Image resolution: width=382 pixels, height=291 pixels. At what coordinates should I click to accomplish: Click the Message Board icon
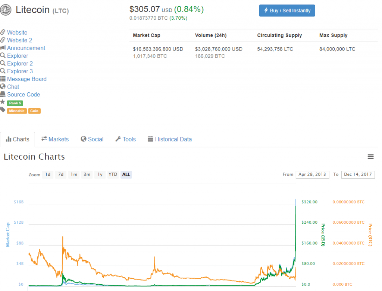click(x=3, y=79)
